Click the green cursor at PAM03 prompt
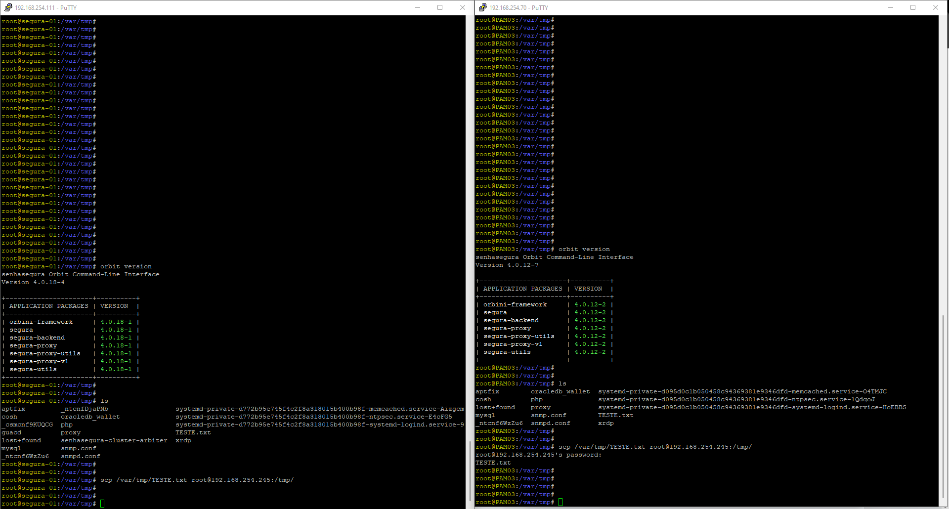The image size is (949, 509). (561, 502)
